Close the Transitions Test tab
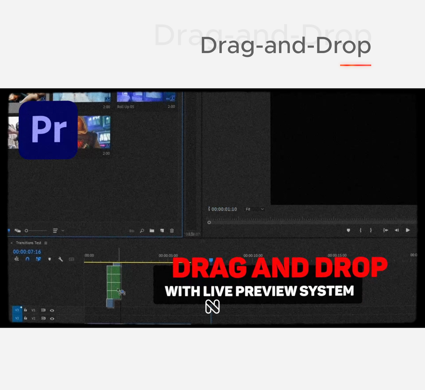This screenshot has width=425, height=390. click(11, 243)
